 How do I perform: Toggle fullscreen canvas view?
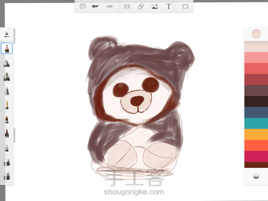pos(185,6)
